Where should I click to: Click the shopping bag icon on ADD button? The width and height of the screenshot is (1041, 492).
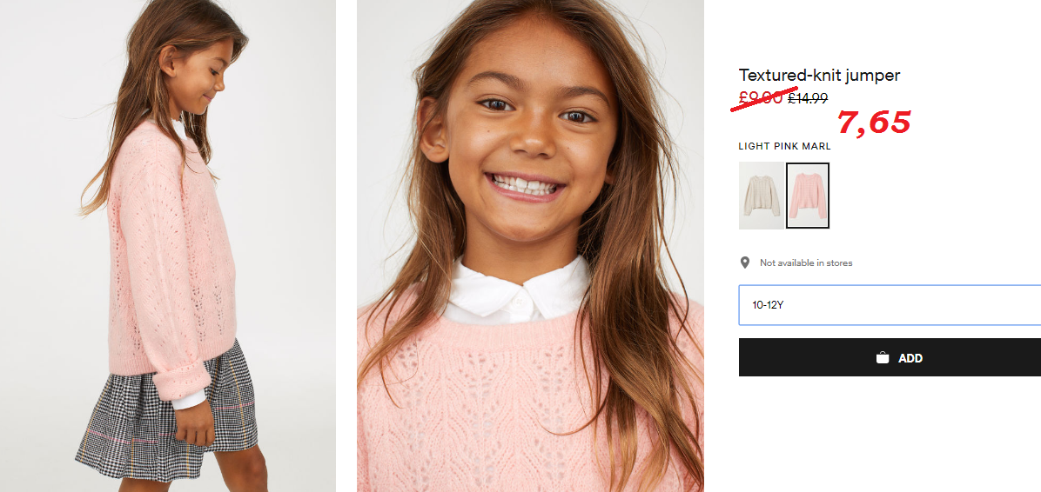click(x=883, y=358)
